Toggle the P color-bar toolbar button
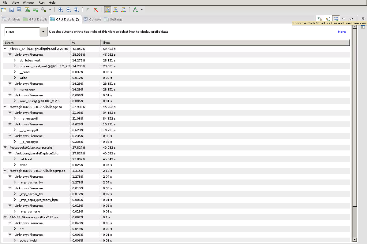 click(124, 10)
